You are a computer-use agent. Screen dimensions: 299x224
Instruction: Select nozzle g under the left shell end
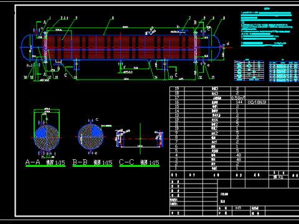(59, 62)
